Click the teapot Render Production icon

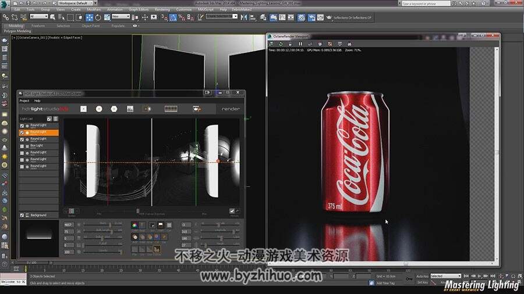point(329,17)
